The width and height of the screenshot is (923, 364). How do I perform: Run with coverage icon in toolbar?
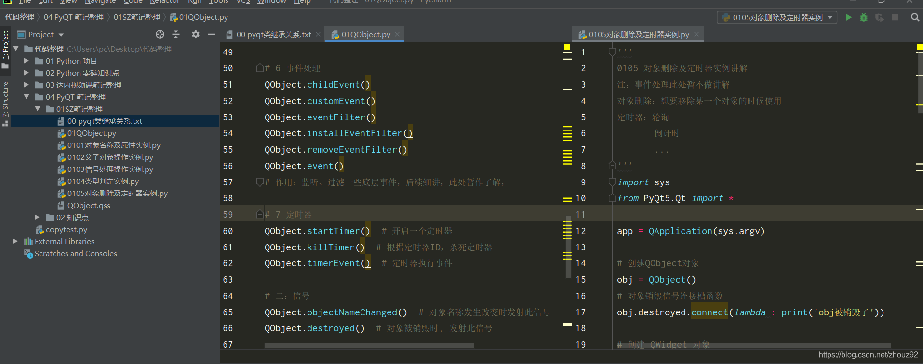[x=880, y=17]
